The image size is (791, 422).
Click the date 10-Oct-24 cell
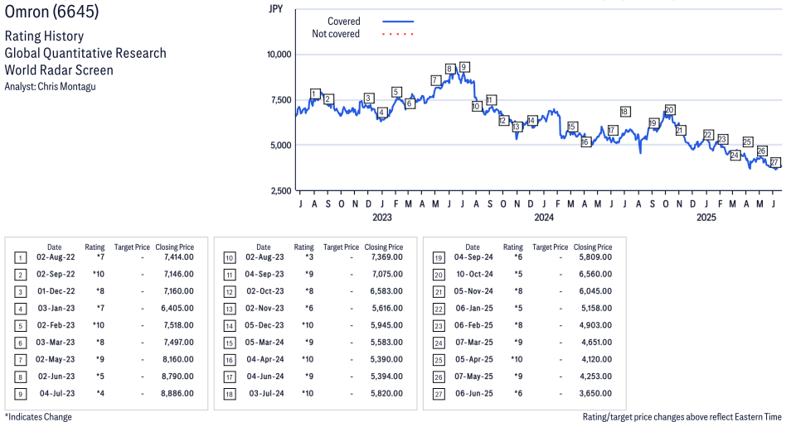475,275
